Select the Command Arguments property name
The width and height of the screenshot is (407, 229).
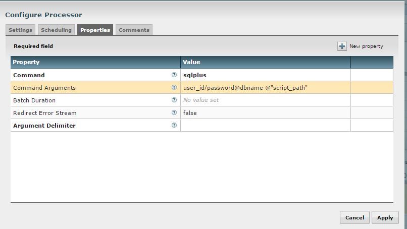coord(44,88)
